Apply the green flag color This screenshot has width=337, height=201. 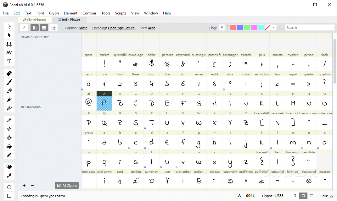point(247,27)
